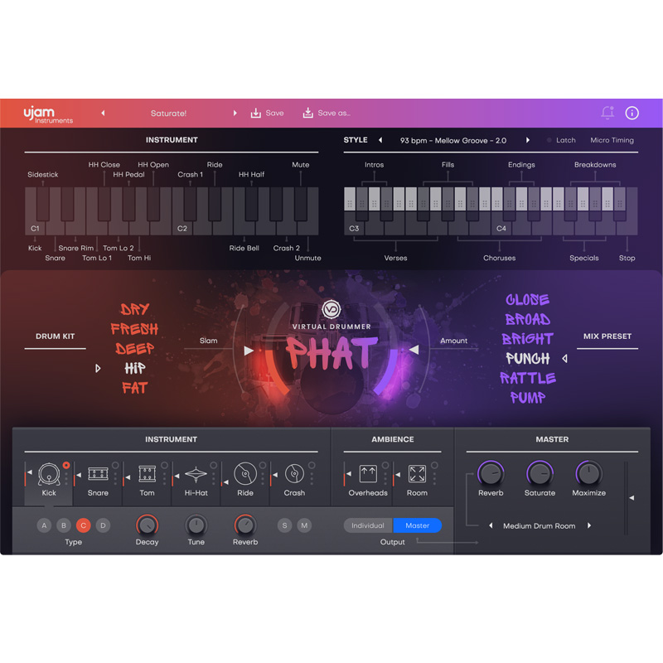Toggle the Kick channel power indicator
Screen dimensions: 663x663
click(x=66, y=465)
